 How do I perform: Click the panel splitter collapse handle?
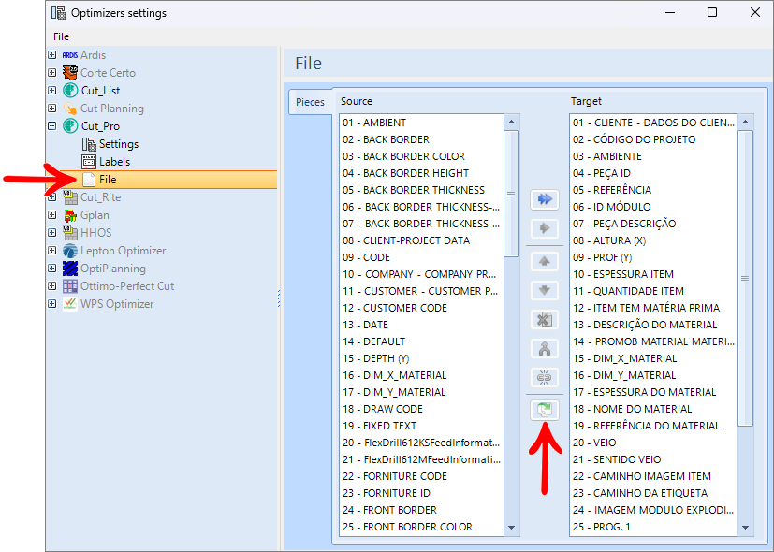point(280,298)
